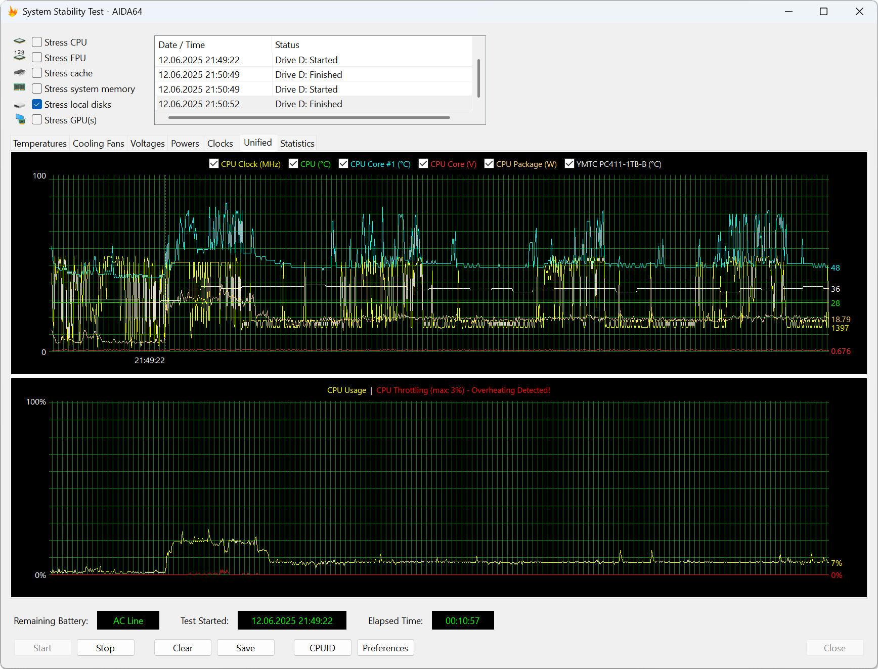Click the AIDA64 flame icon in title bar
Image resolution: width=878 pixels, height=669 pixels.
pos(13,12)
